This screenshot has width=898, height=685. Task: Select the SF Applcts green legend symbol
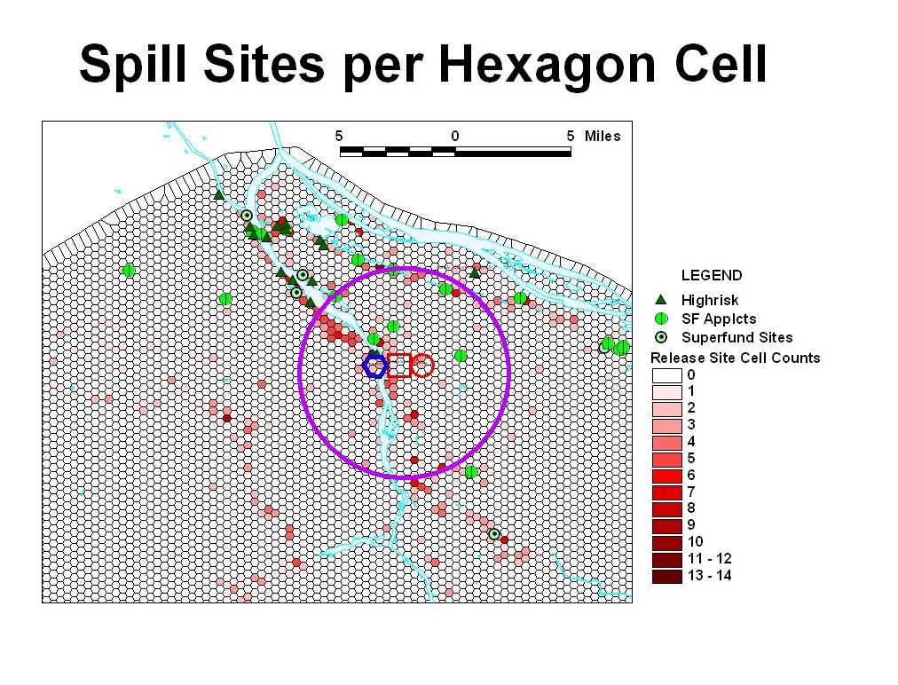pos(660,319)
